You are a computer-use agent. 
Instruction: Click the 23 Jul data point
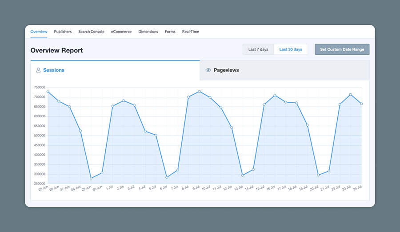click(351, 95)
